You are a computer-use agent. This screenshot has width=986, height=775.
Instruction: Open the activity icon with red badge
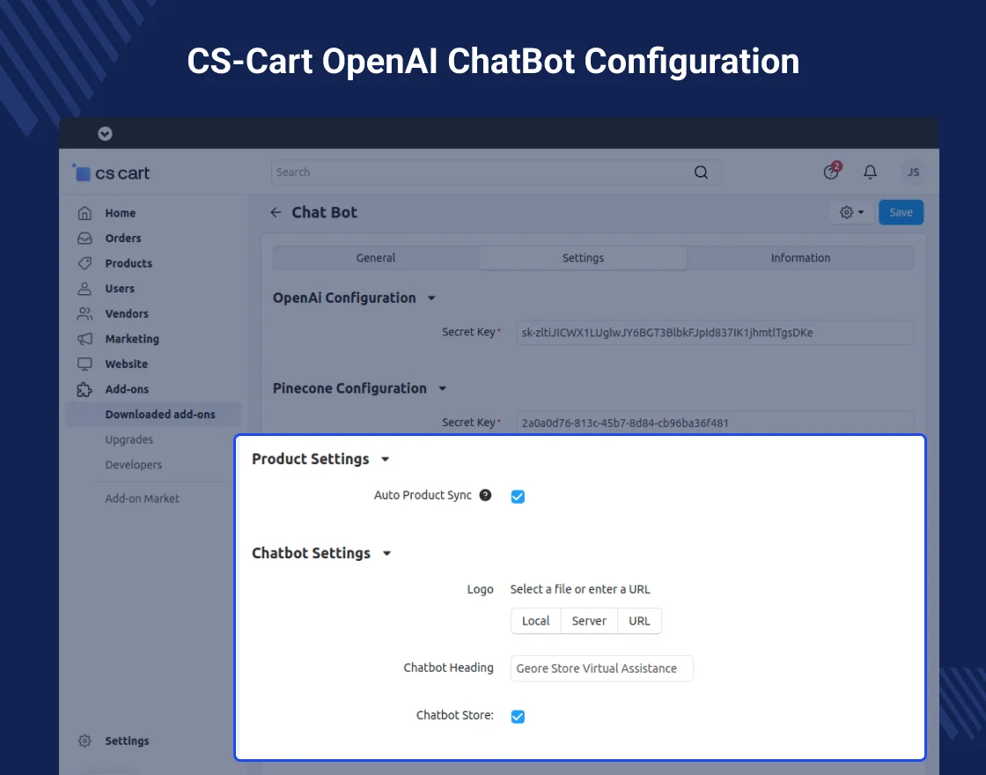click(831, 173)
